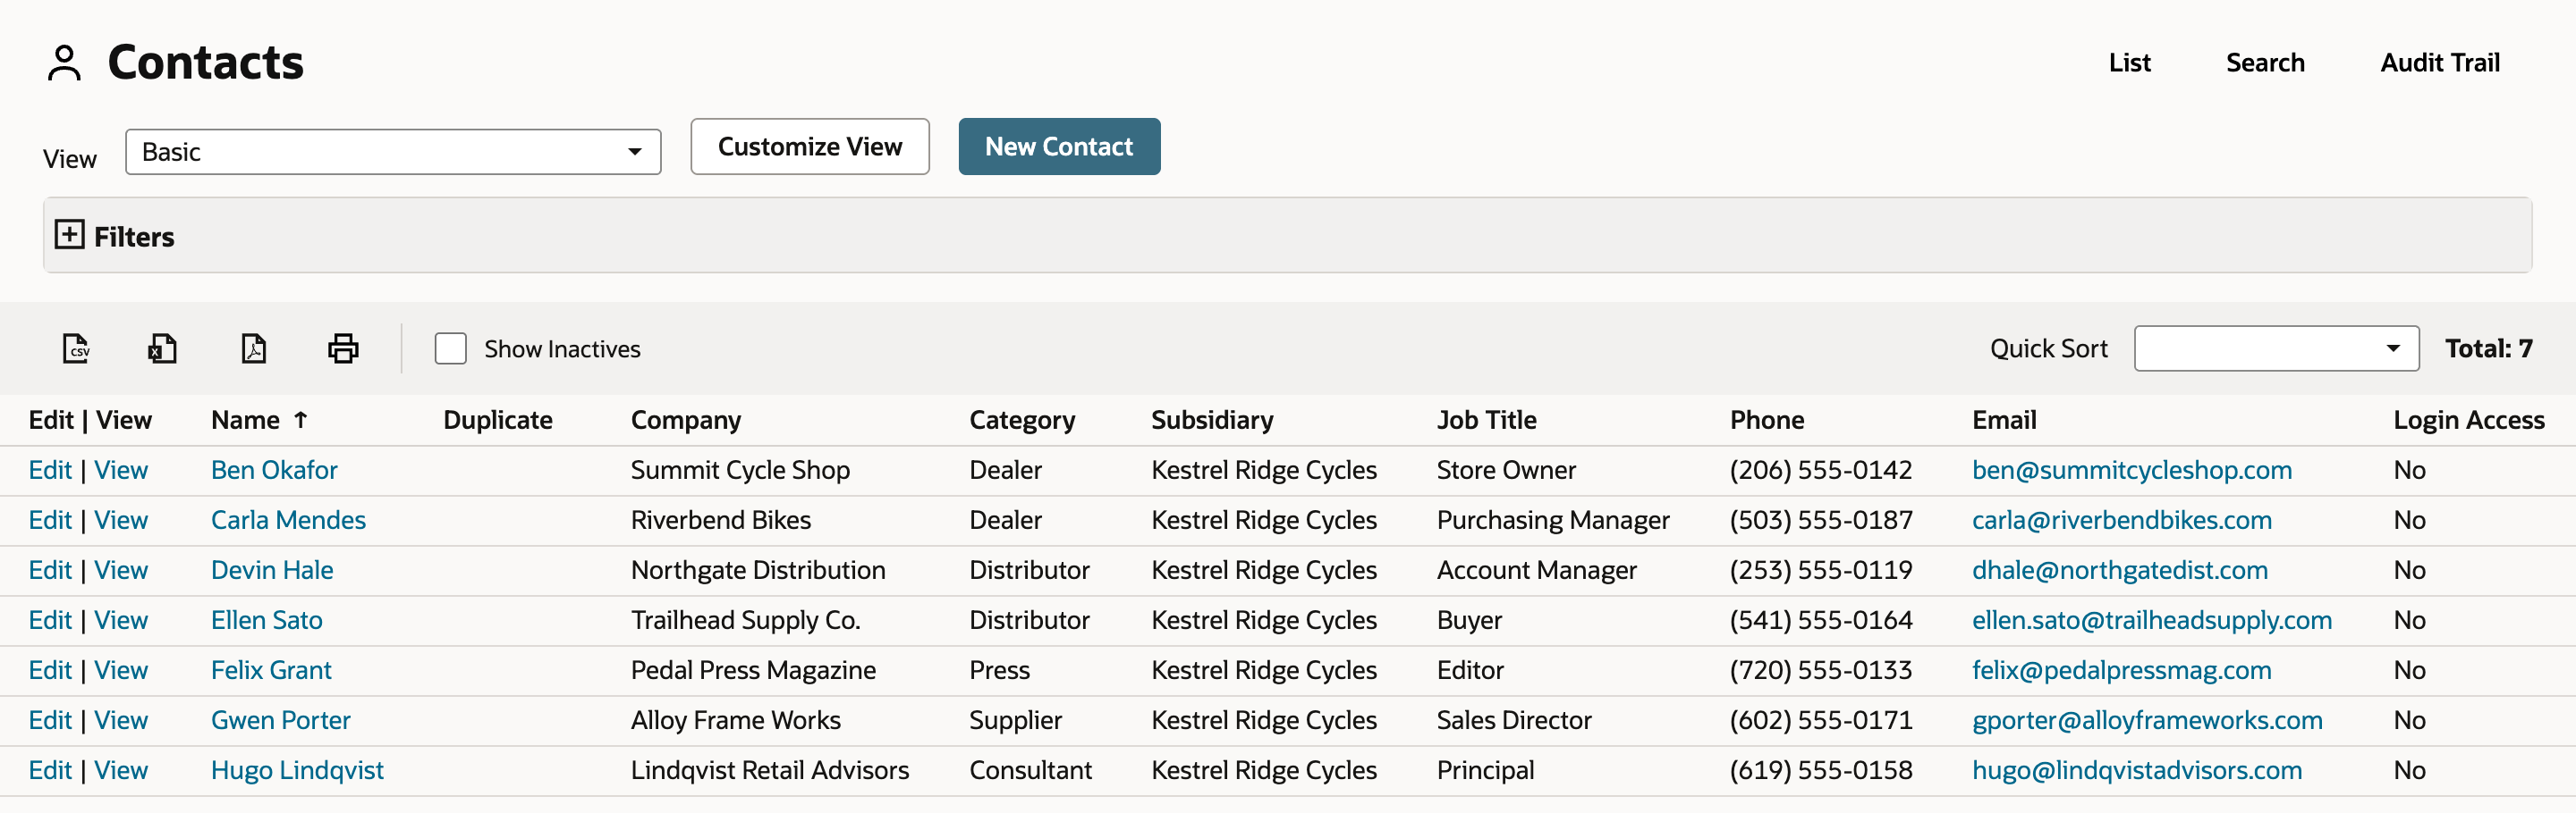Edit the Ben Okafor contact
Viewport: 2576px width, 813px height.
click(x=50, y=471)
